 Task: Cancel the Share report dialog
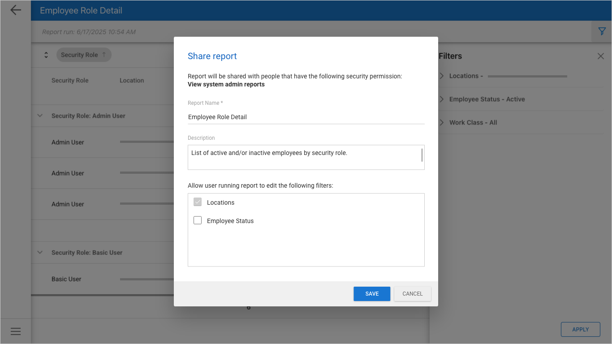click(413, 294)
